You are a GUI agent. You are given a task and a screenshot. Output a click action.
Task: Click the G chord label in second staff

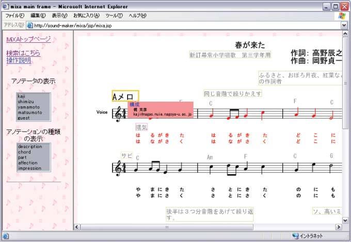tap(331, 156)
